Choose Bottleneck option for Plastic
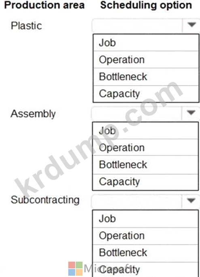Screen dimensions: 200x277 pyautogui.click(x=146, y=77)
